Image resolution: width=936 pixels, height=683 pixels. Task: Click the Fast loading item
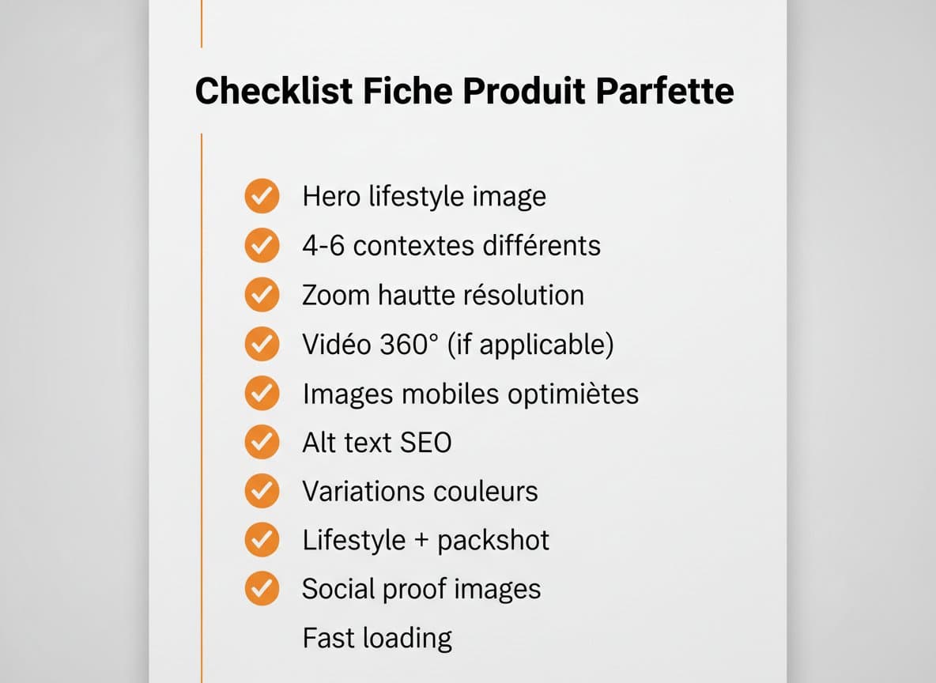377,637
